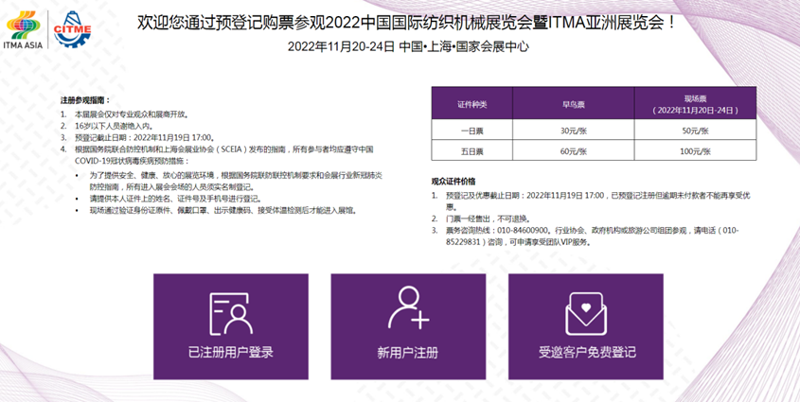Click the 已注册用户登录 text label
800x402 pixels.
click(230, 353)
